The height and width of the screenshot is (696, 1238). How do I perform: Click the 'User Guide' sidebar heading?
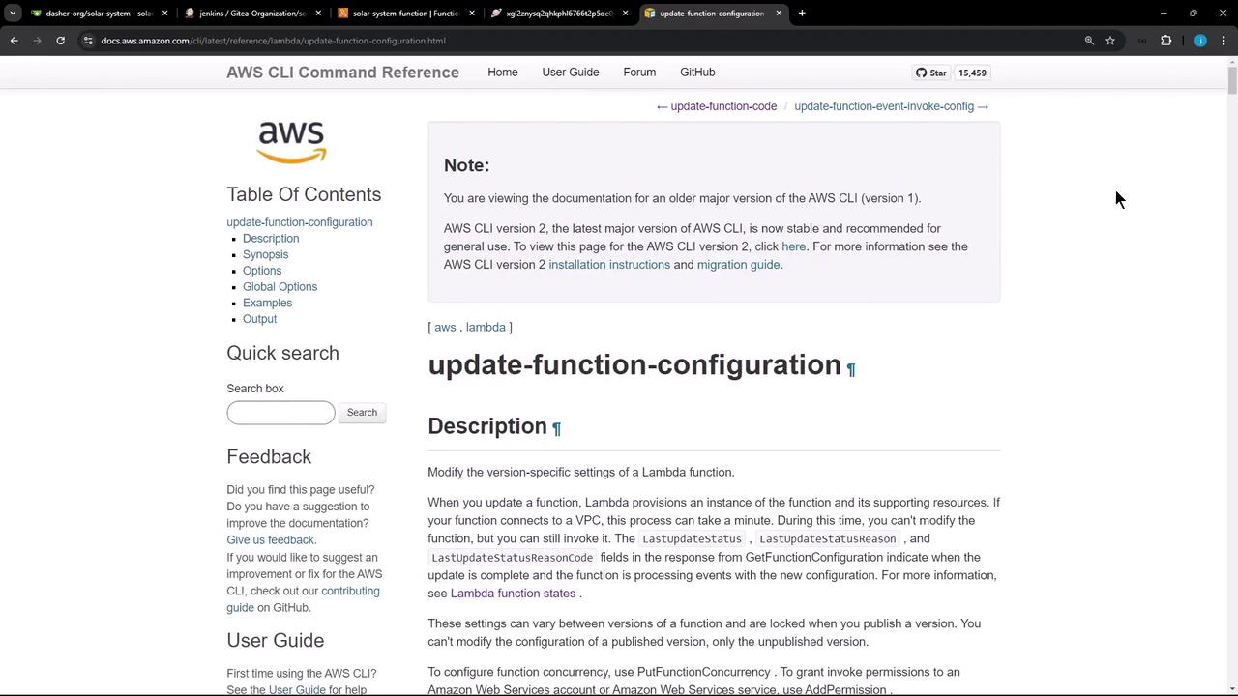tap(276, 640)
